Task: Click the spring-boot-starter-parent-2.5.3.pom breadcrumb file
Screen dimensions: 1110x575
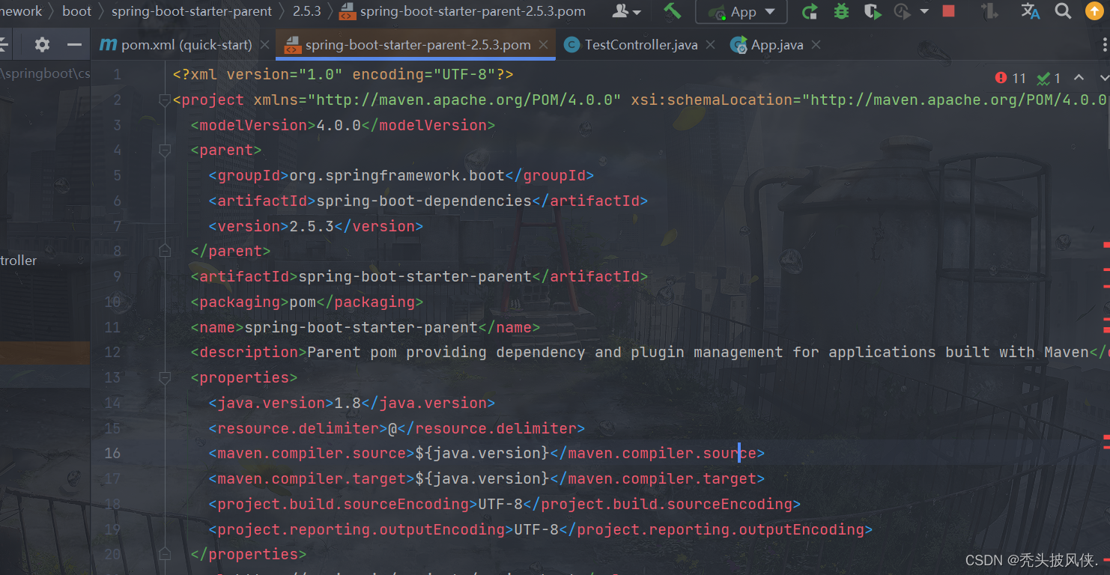Action: coord(463,11)
